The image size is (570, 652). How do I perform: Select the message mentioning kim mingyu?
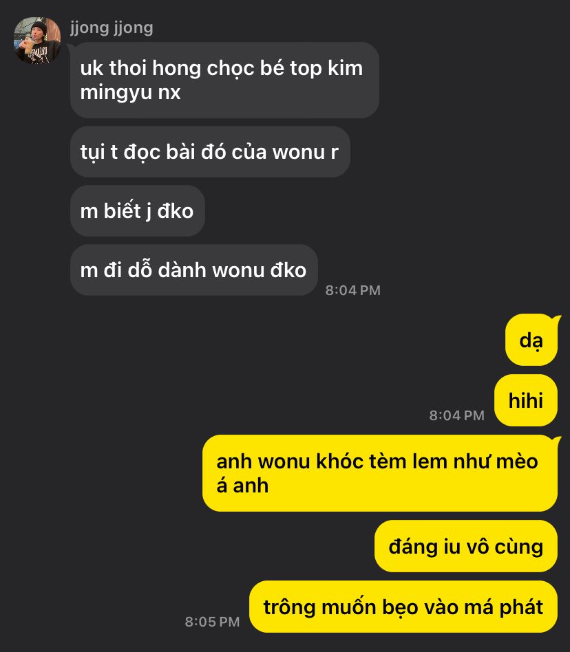coord(224,80)
